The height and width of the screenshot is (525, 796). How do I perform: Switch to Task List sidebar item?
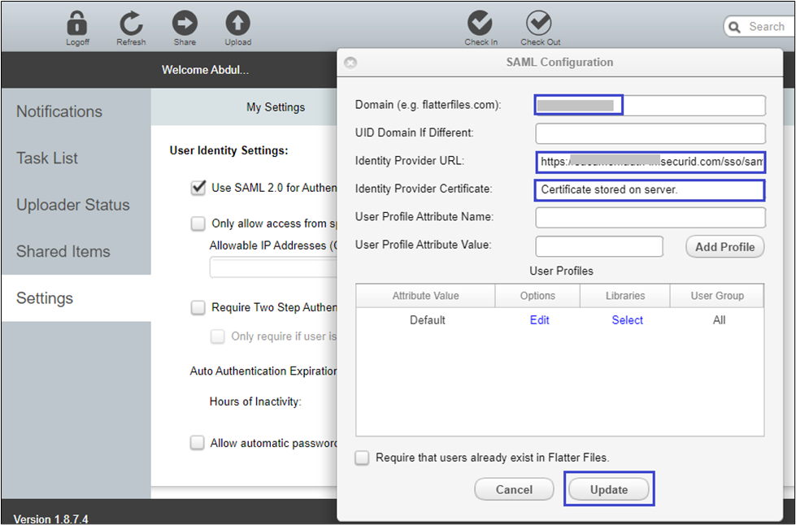pyautogui.click(x=48, y=158)
